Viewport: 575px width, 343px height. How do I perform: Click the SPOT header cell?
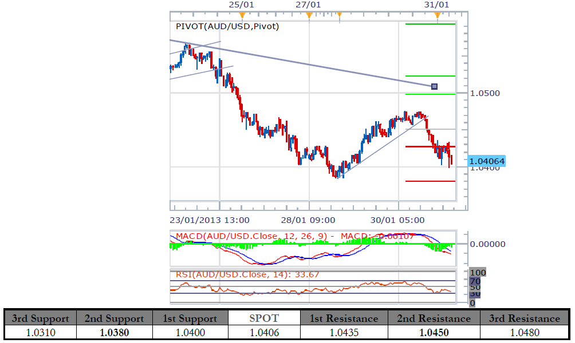coord(264,318)
